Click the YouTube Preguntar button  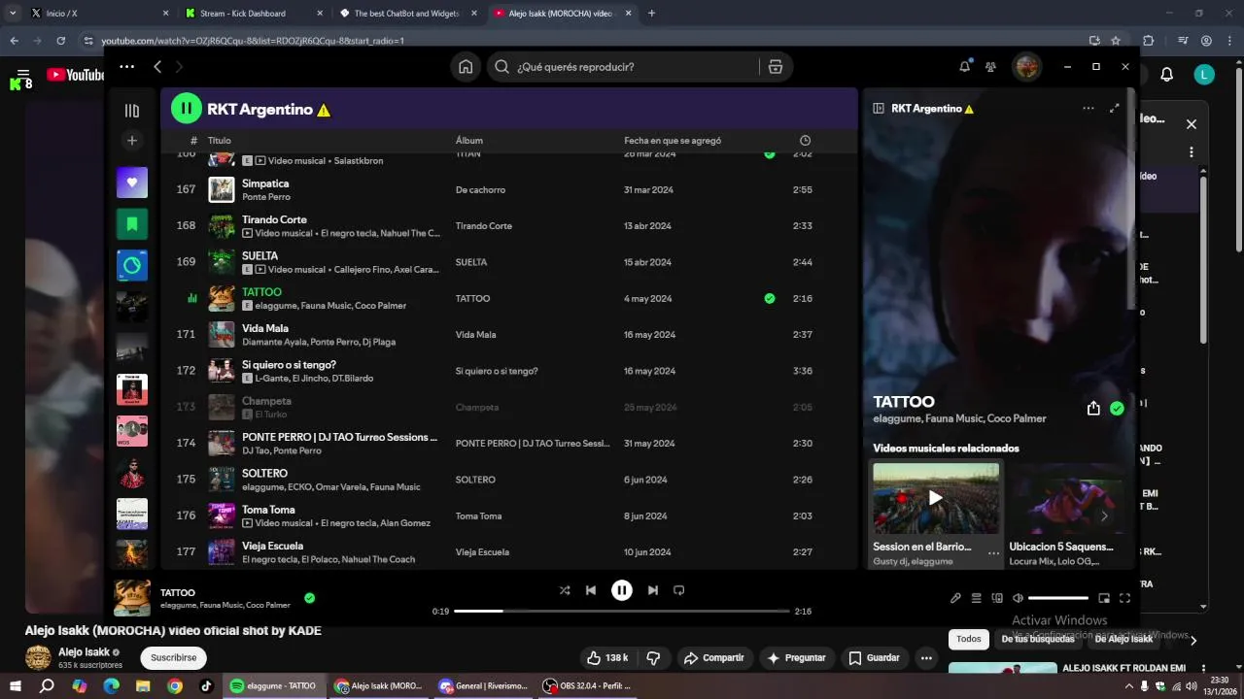click(796, 658)
